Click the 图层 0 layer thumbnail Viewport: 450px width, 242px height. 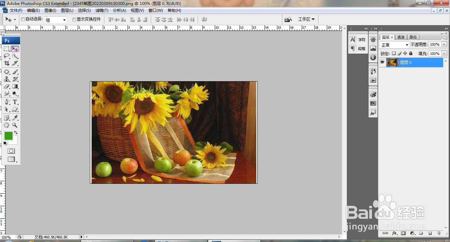coord(392,62)
